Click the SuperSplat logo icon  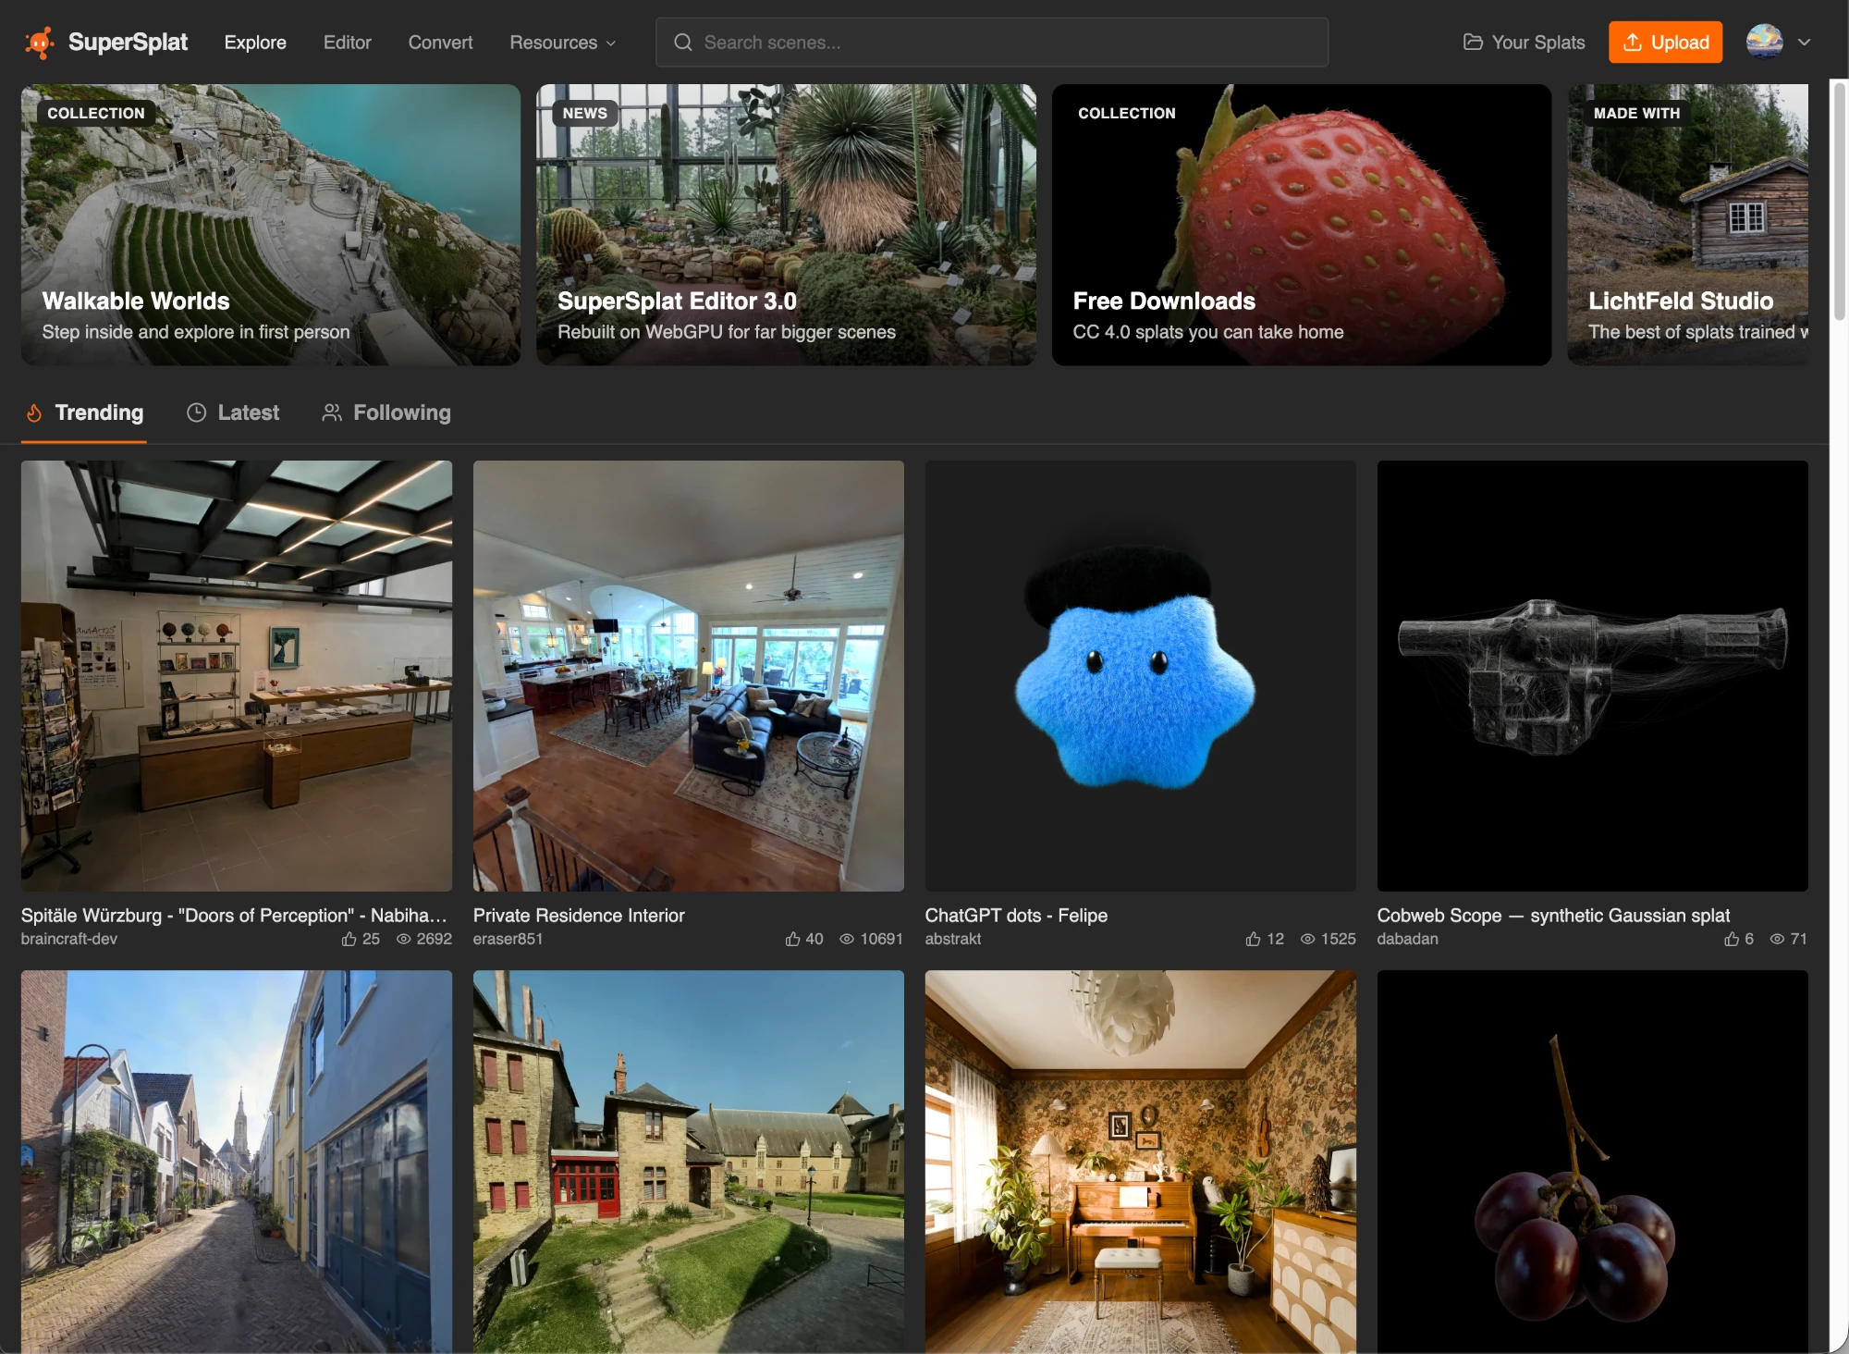pyautogui.click(x=40, y=43)
